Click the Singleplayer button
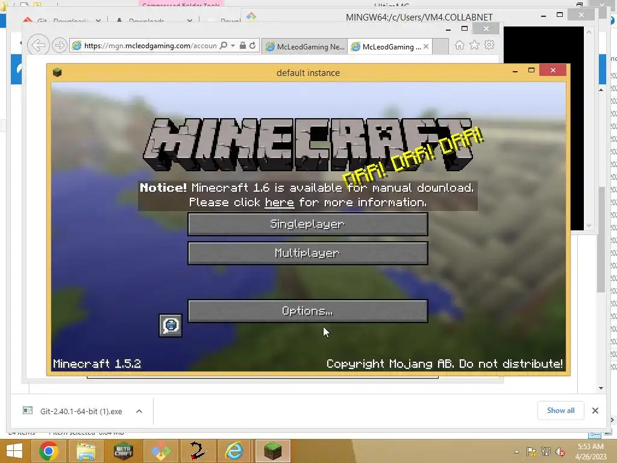 pyautogui.click(x=308, y=224)
